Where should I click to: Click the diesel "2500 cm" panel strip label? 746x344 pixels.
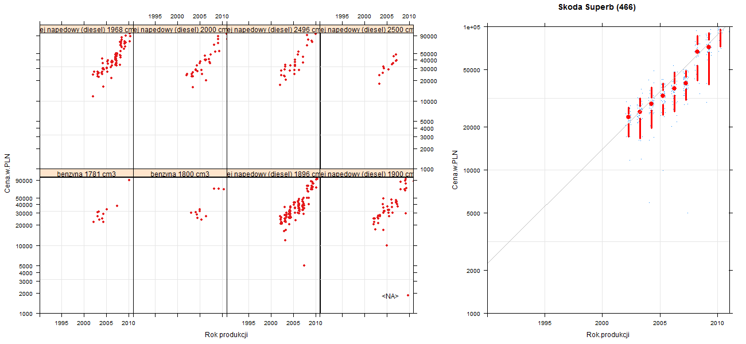pos(367,29)
